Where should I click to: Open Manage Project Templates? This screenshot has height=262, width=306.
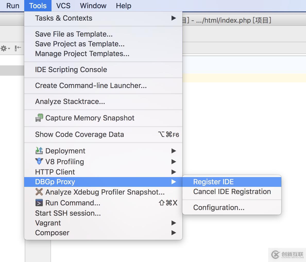103,54
